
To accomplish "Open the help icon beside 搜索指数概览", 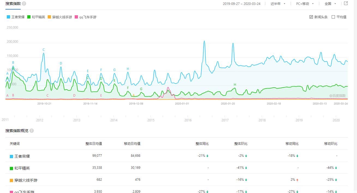I will click(x=32, y=131).
